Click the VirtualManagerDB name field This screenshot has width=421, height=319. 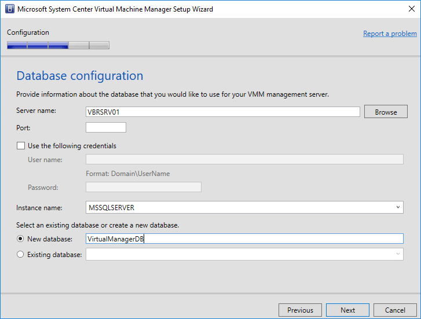[244, 239]
